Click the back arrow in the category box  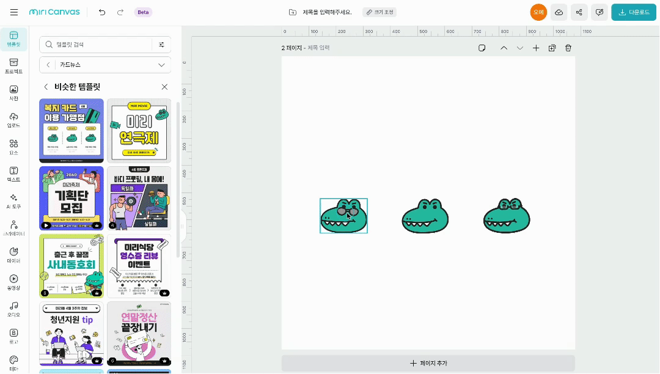click(48, 65)
